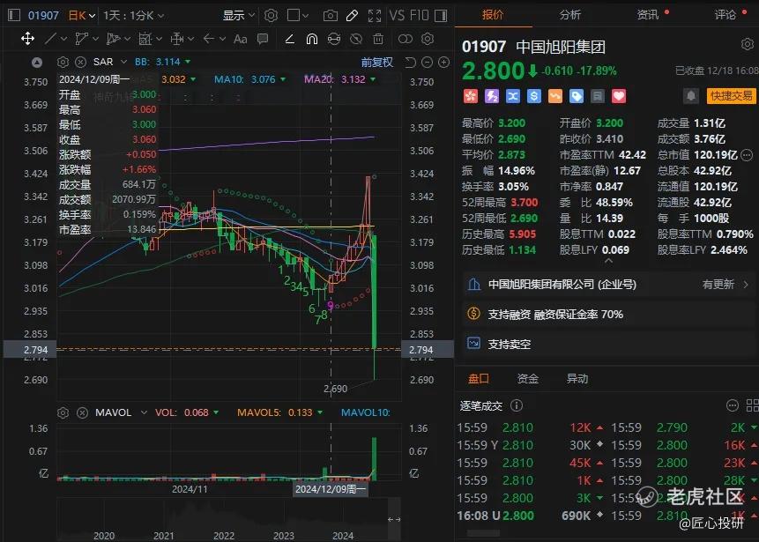
Task: Select the measurement range tool
Action: (x=177, y=38)
